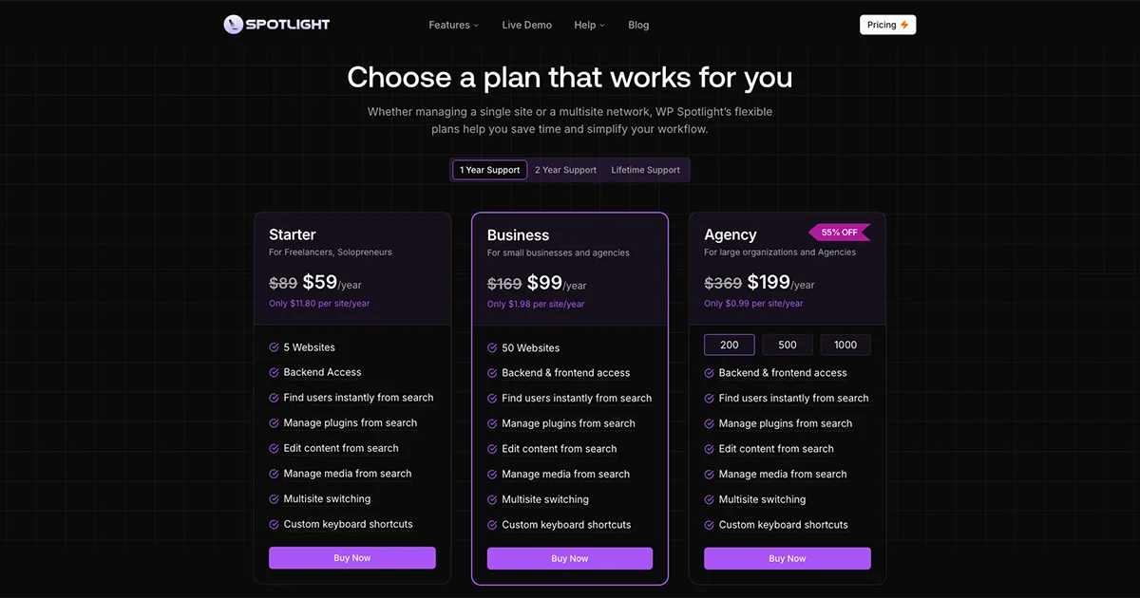The width and height of the screenshot is (1140, 598).
Task: Click the 55% OFF badge on Agency
Action: tap(839, 232)
